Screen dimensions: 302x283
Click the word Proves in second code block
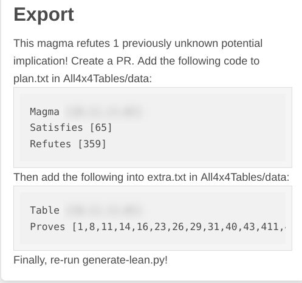click(47, 227)
